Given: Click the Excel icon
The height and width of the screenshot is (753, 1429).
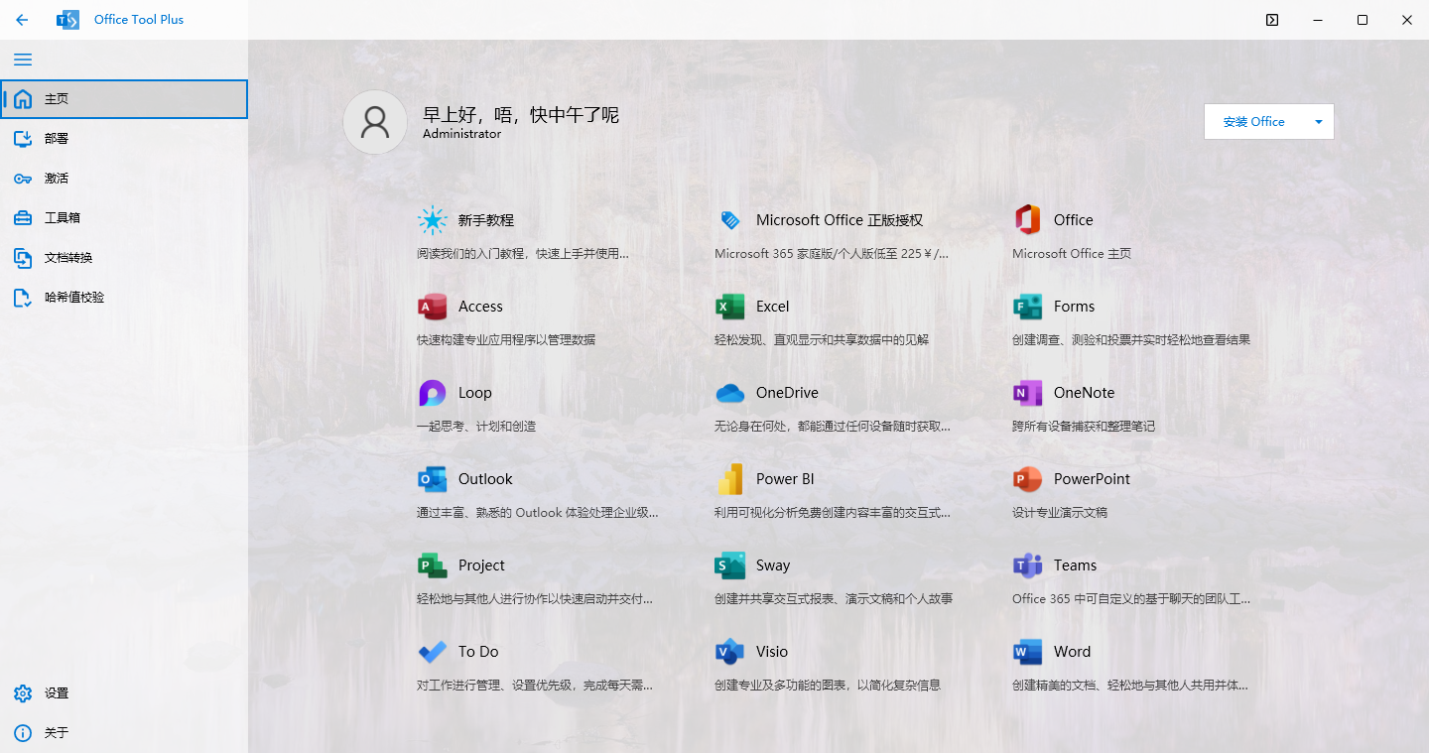Looking at the screenshot, I should click(729, 308).
